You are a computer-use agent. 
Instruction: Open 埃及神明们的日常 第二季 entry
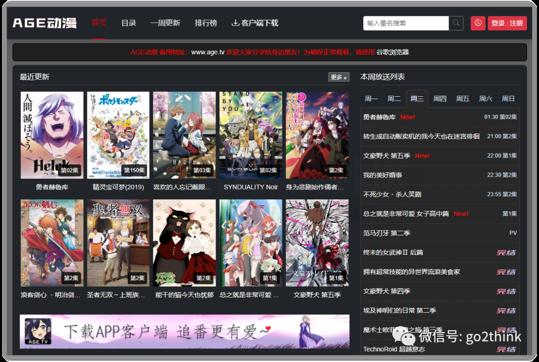(x=399, y=311)
